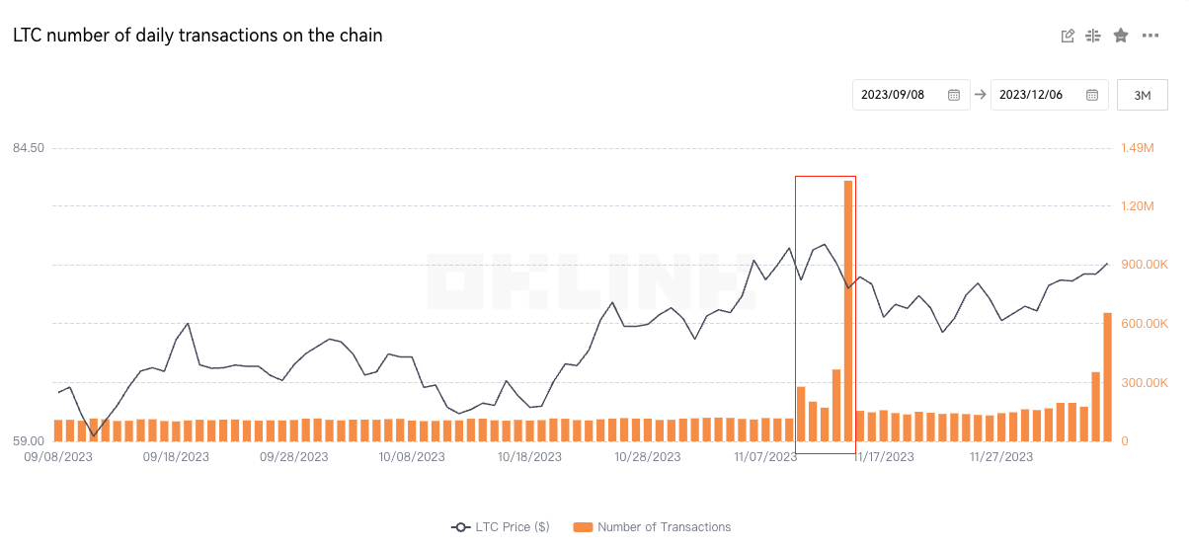Click the 1.49M right axis label

pos(1138,148)
